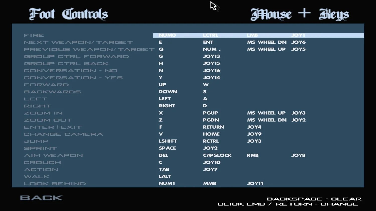Select the CONVERSATION - YES binding

pos(188,78)
